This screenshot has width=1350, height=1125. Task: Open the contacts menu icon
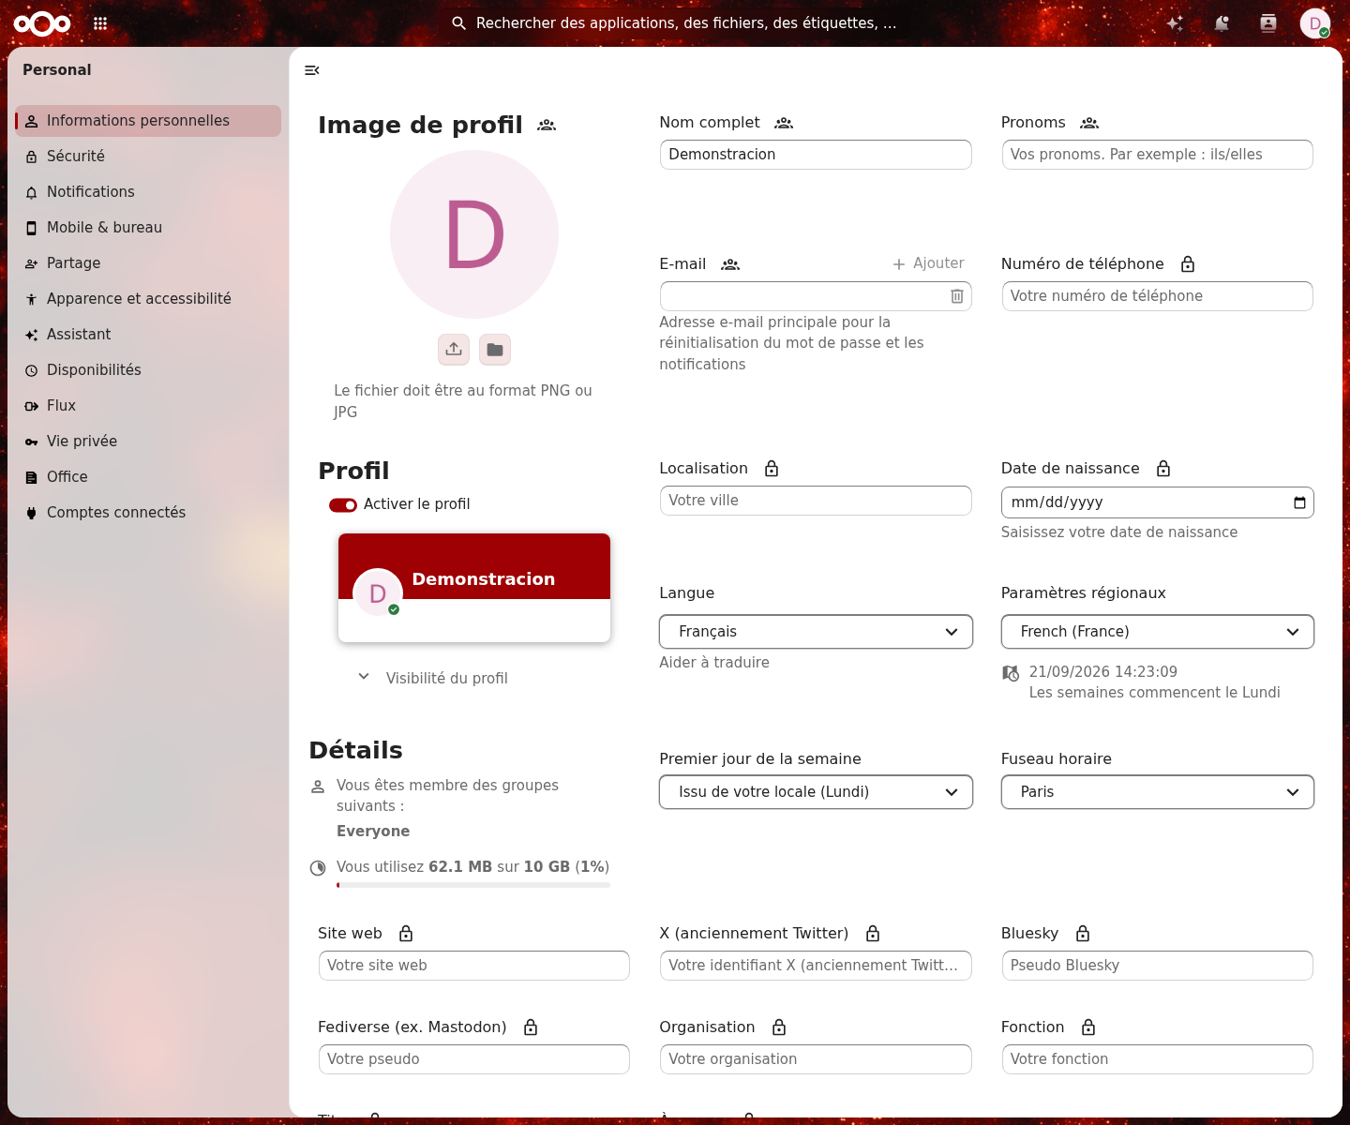(1268, 23)
